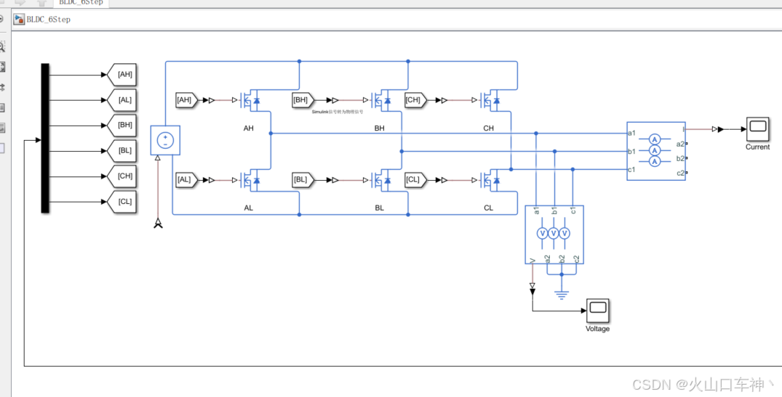
Task: Click the Zoom tool in the left palette
Action: pyautogui.click(x=2, y=47)
